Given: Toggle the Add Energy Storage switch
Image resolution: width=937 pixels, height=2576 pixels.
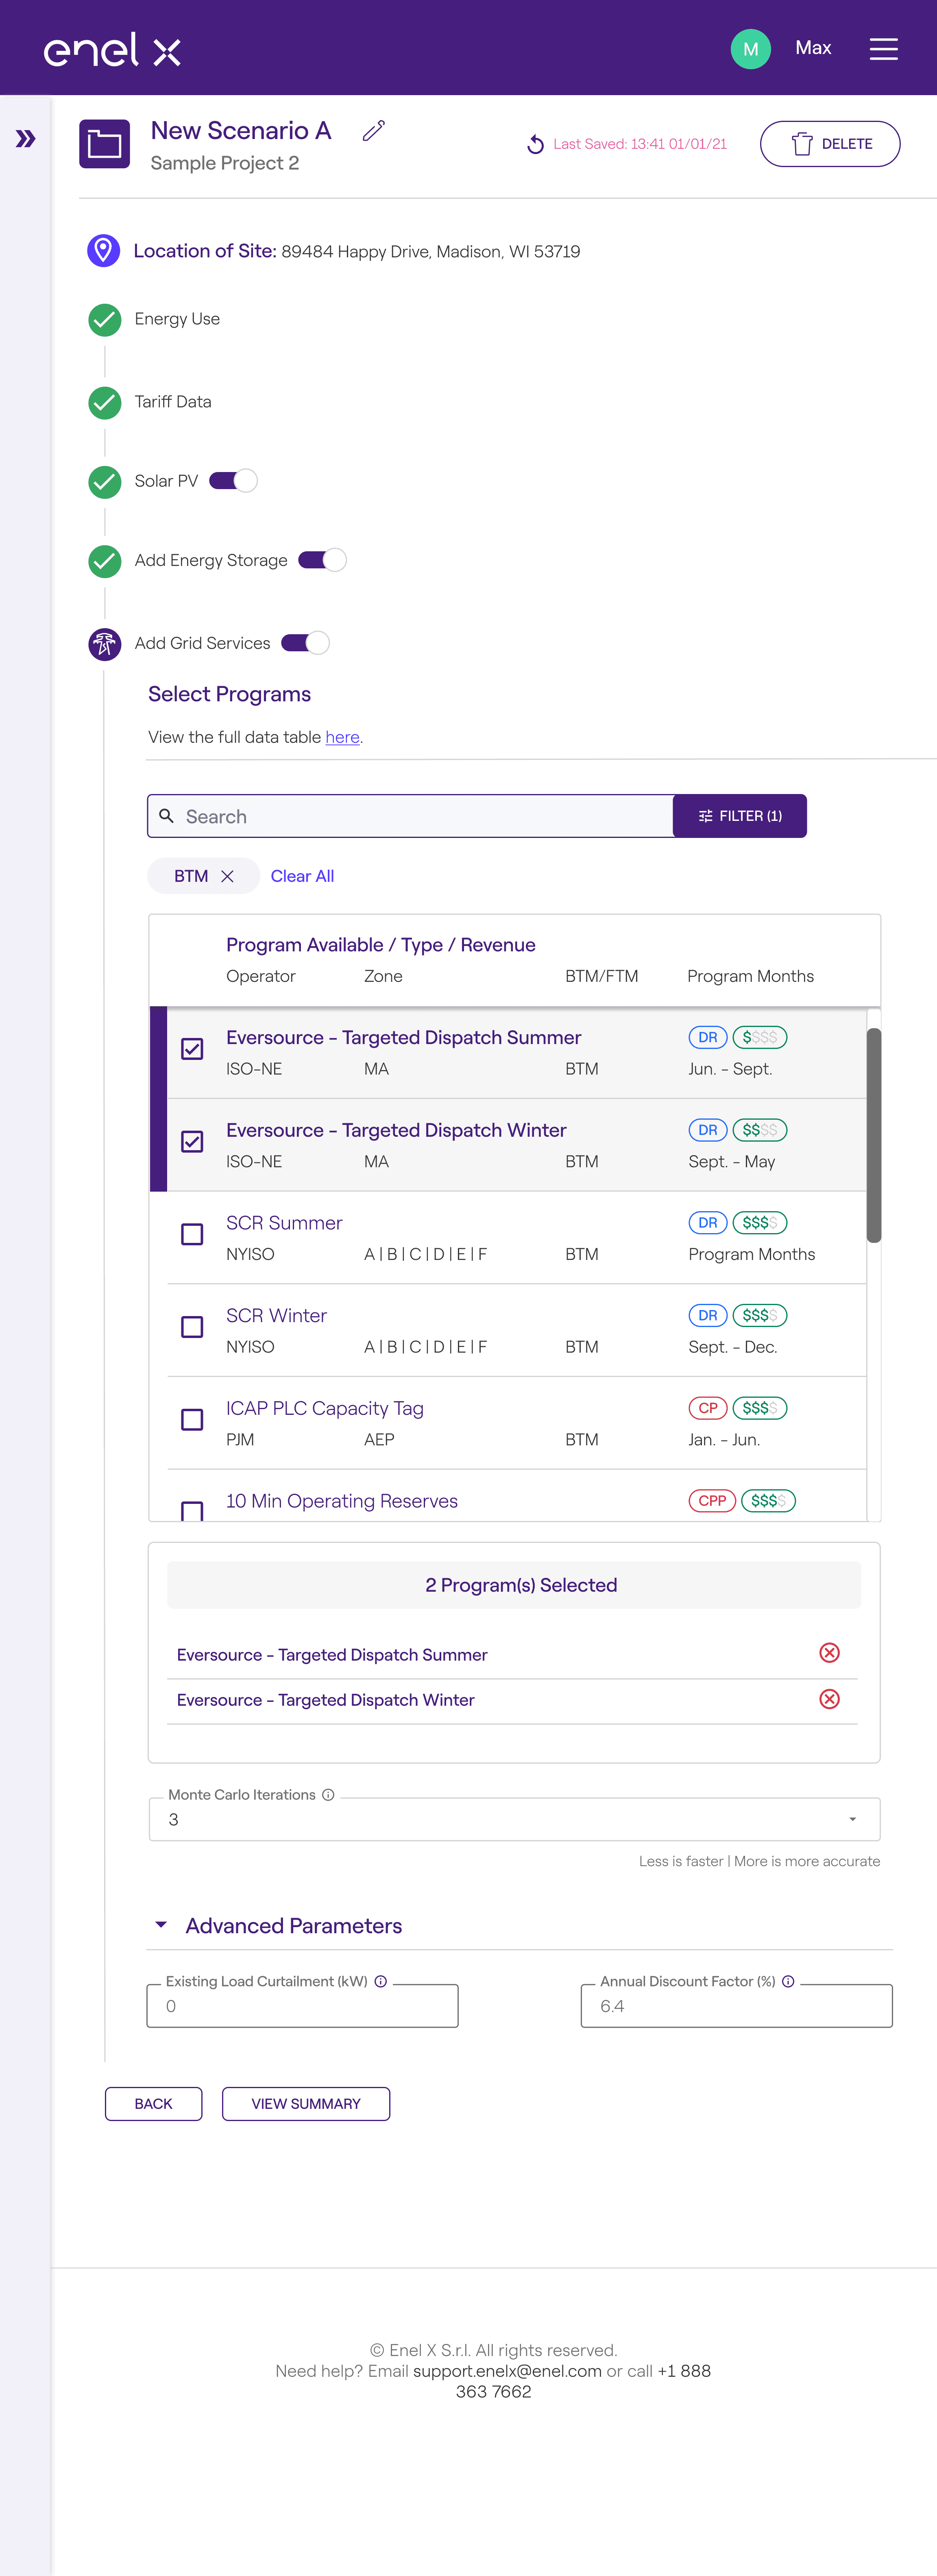Looking at the screenshot, I should (x=322, y=560).
